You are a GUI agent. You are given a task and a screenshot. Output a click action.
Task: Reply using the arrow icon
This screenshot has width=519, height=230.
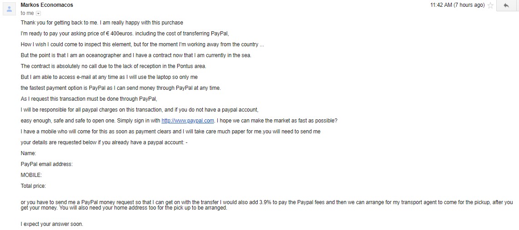pyautogui.click(x=506, y=5)
